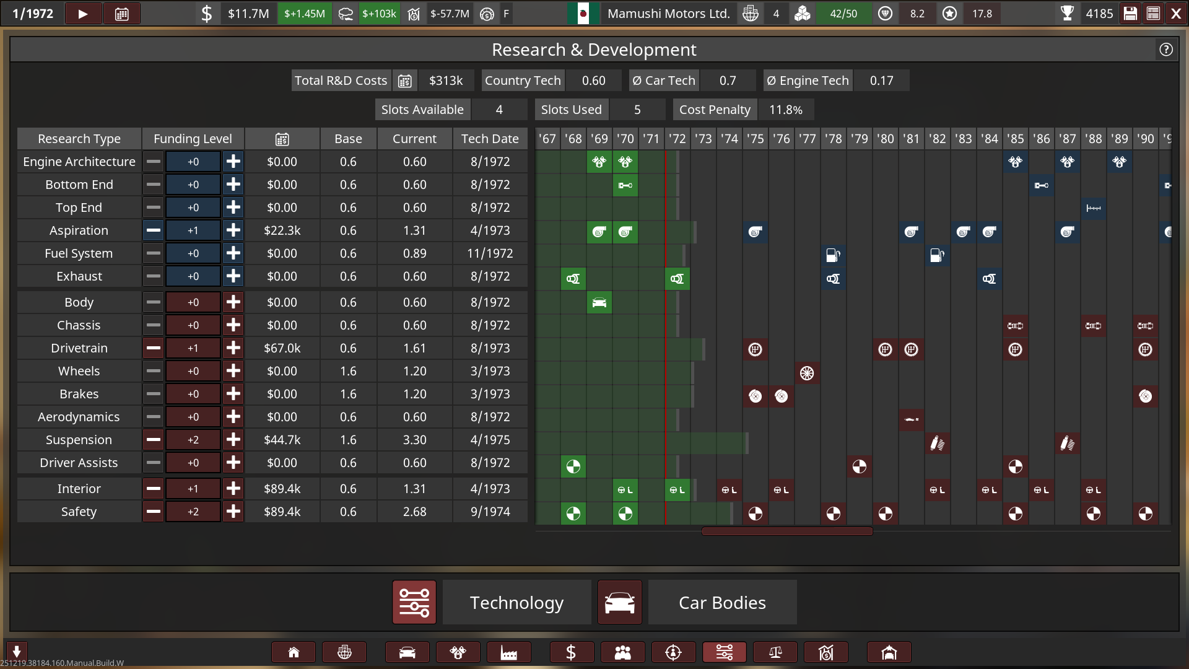Increase Fuel System funding level
The image size is (1189, 669).
233,253
